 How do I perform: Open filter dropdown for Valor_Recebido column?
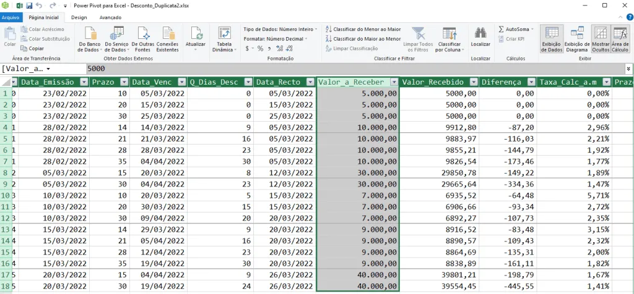coord(474,82)
